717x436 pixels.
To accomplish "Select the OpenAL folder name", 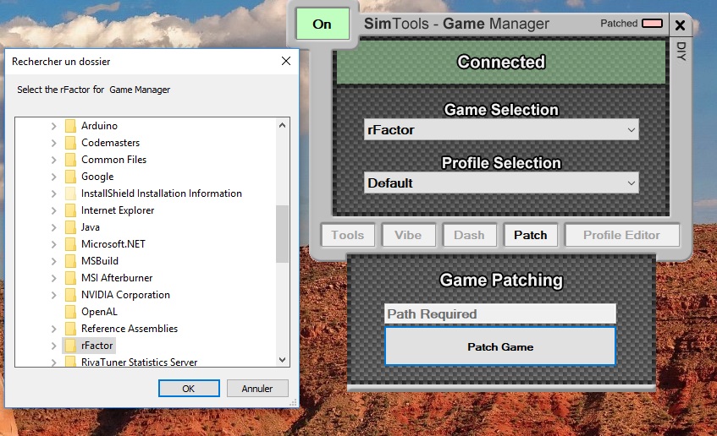I will [99, 312].
